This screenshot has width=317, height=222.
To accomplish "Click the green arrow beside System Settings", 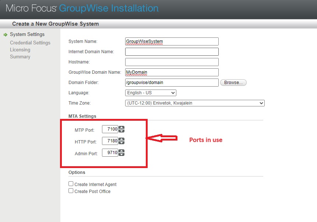I will point(5,34).
